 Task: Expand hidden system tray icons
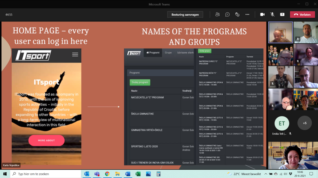[x=266, y=174]
